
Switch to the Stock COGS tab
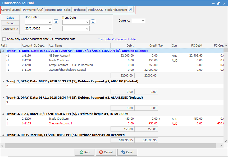pyautogui.click(x=95, y=10)
